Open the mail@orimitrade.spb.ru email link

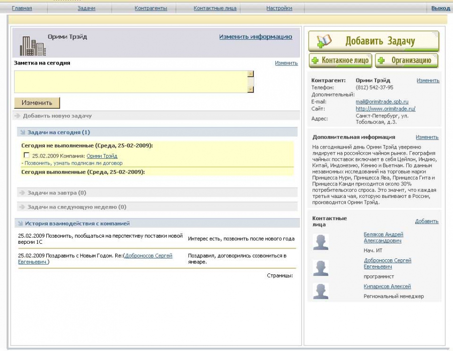point(382,102)
